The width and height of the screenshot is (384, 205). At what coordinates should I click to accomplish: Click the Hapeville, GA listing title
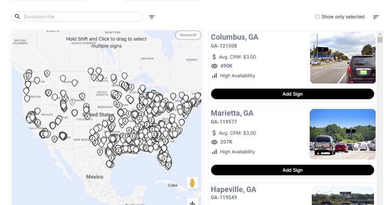(233, 190)
